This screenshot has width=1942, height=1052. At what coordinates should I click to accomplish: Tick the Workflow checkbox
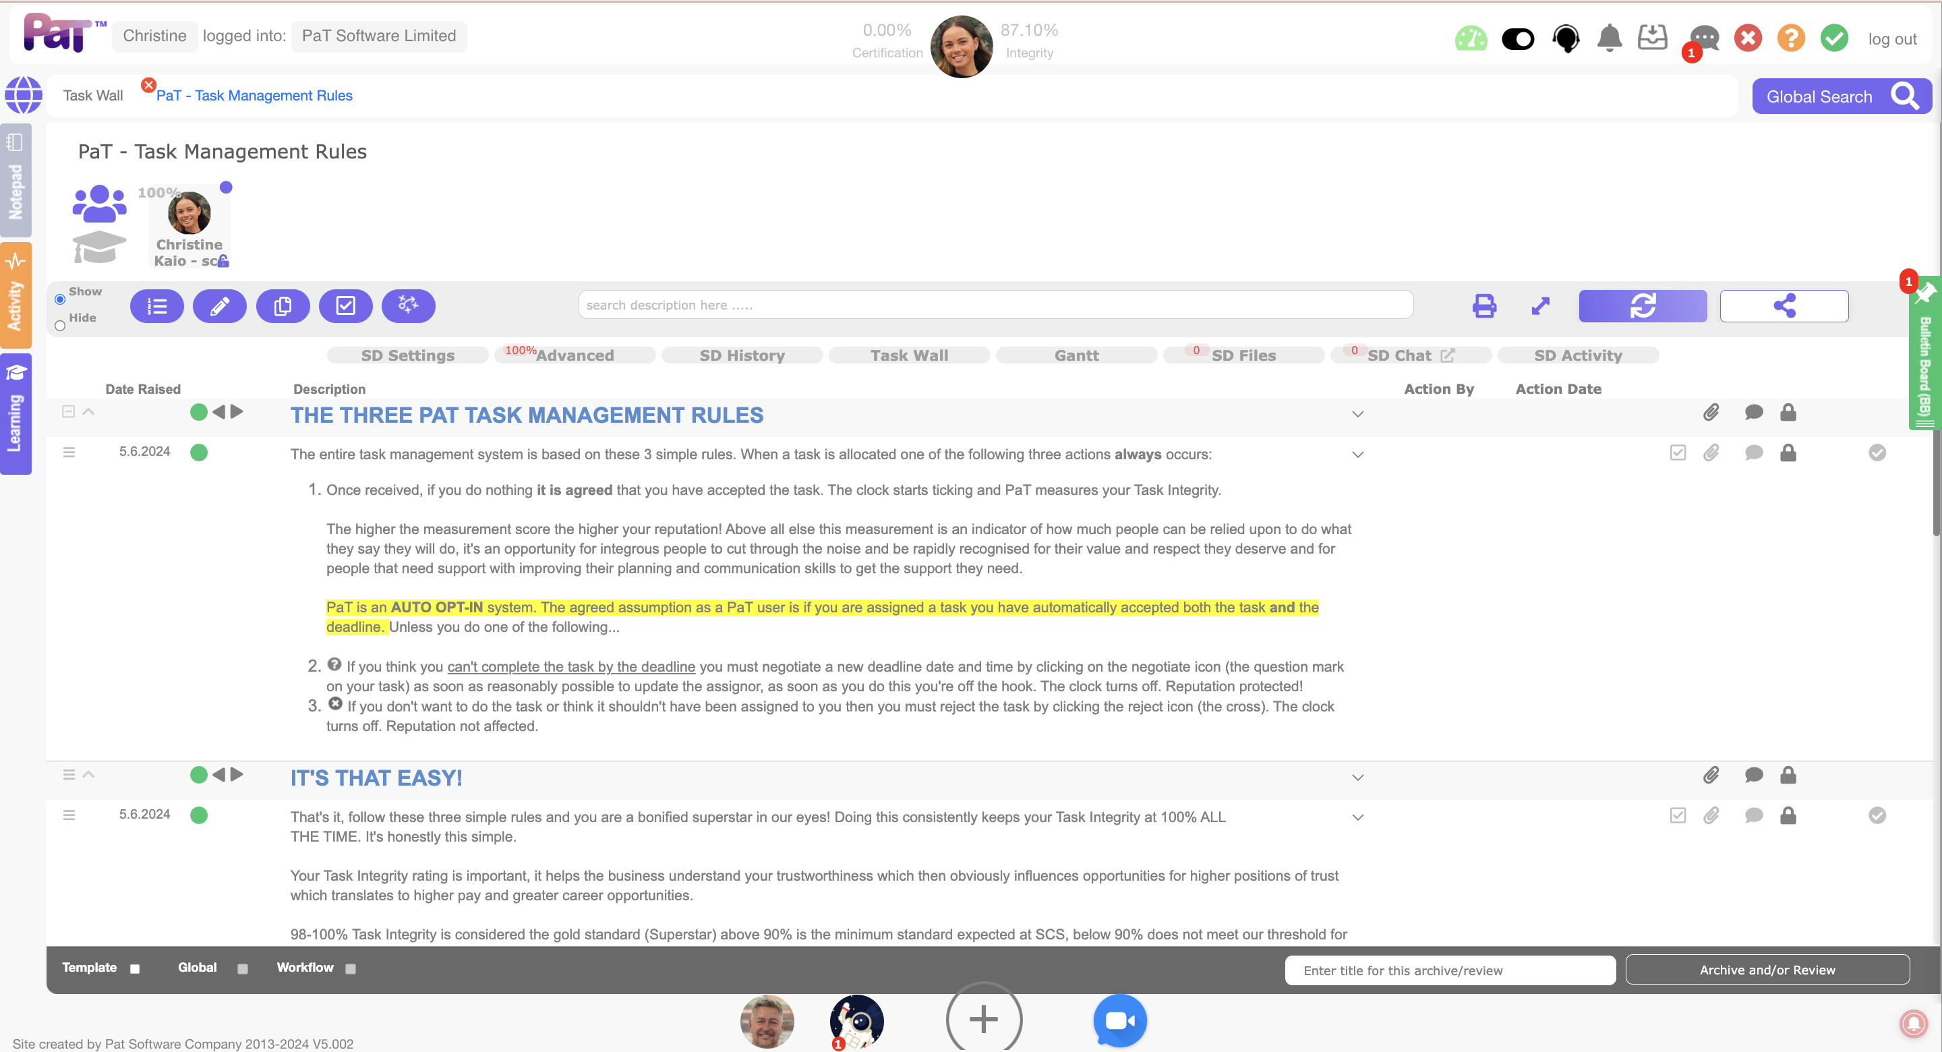click(x=351, y=969)
